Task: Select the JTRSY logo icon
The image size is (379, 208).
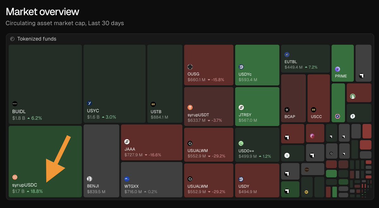Action: (241, 107)
